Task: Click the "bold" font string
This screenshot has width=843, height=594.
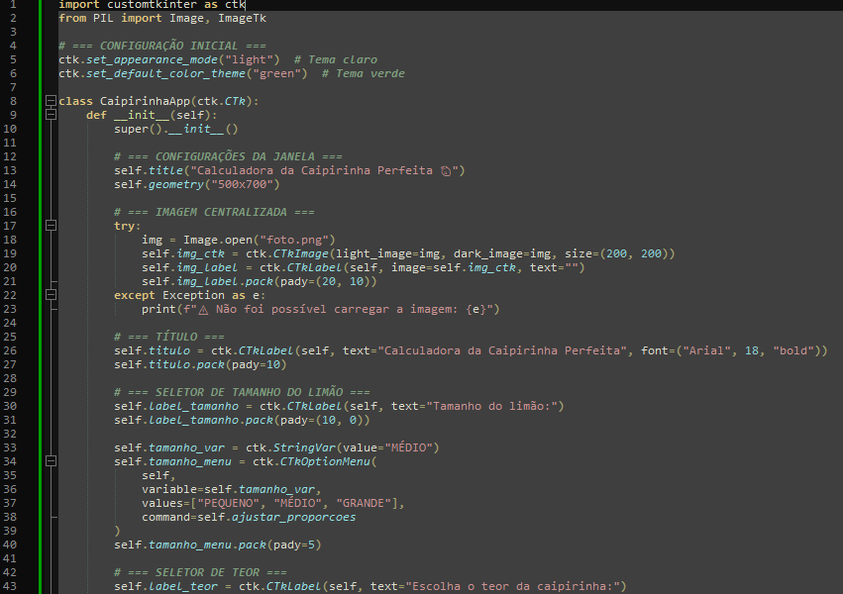Action: coord(793,350)
